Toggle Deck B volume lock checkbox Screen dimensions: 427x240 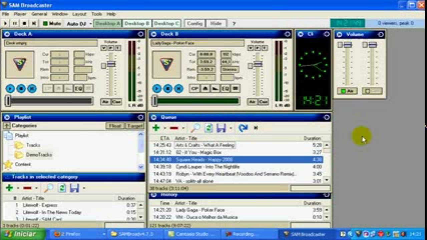pos(250,66)
